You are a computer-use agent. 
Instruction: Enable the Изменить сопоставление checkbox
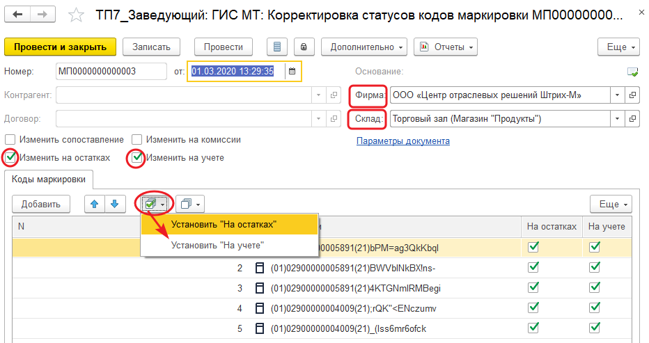(10, 140)
